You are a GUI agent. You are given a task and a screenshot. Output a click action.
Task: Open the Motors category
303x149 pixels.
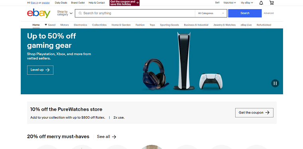point(65,25)
